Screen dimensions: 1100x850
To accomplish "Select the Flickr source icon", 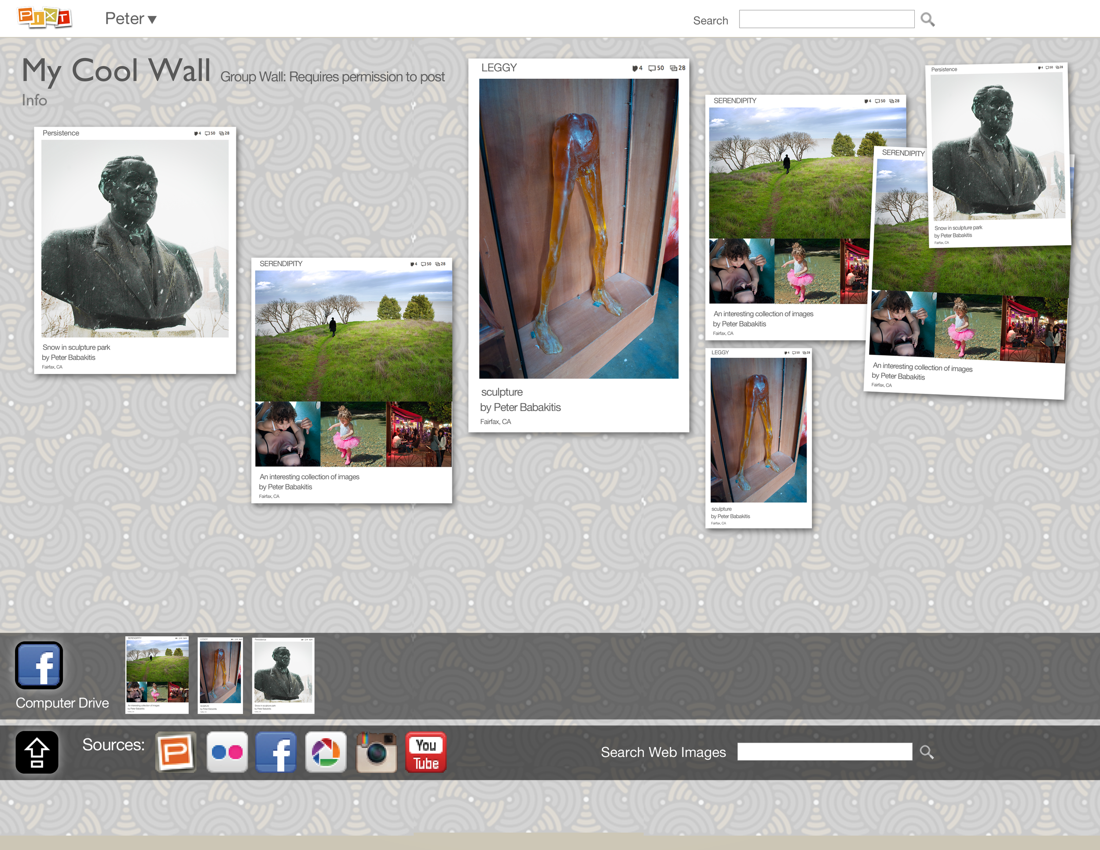I will point(227,752).
